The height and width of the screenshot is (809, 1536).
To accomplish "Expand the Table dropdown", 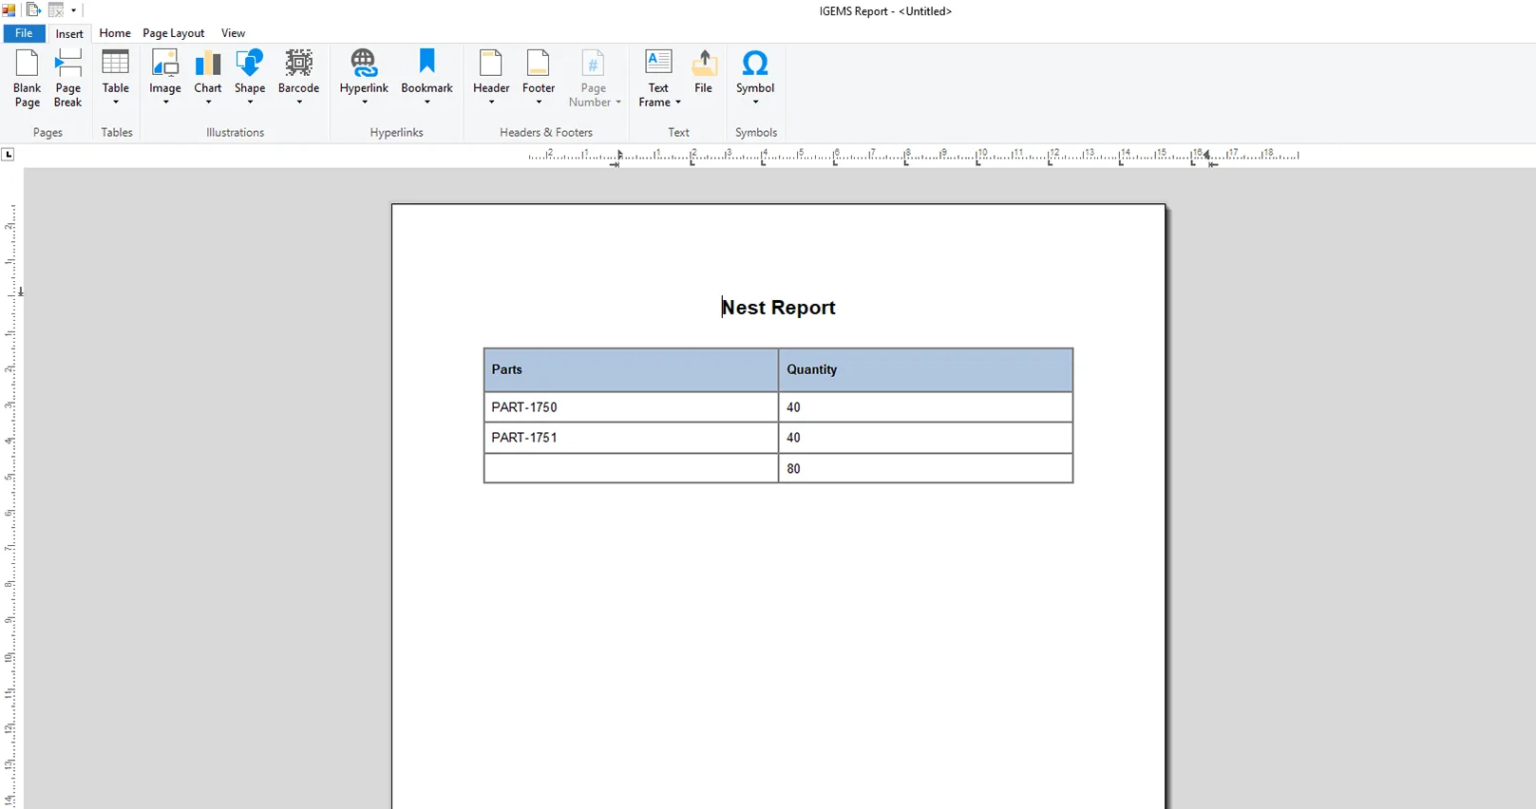I will 116,102.
